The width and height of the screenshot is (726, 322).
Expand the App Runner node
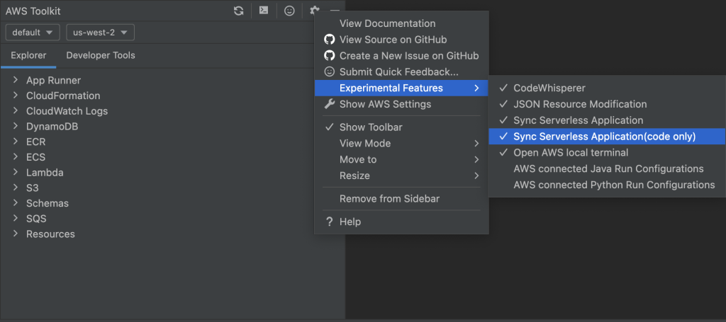point(16,80)
